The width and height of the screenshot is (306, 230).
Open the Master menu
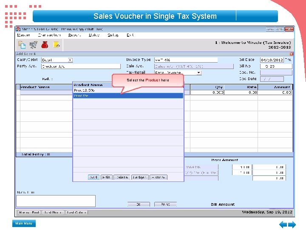24,35
